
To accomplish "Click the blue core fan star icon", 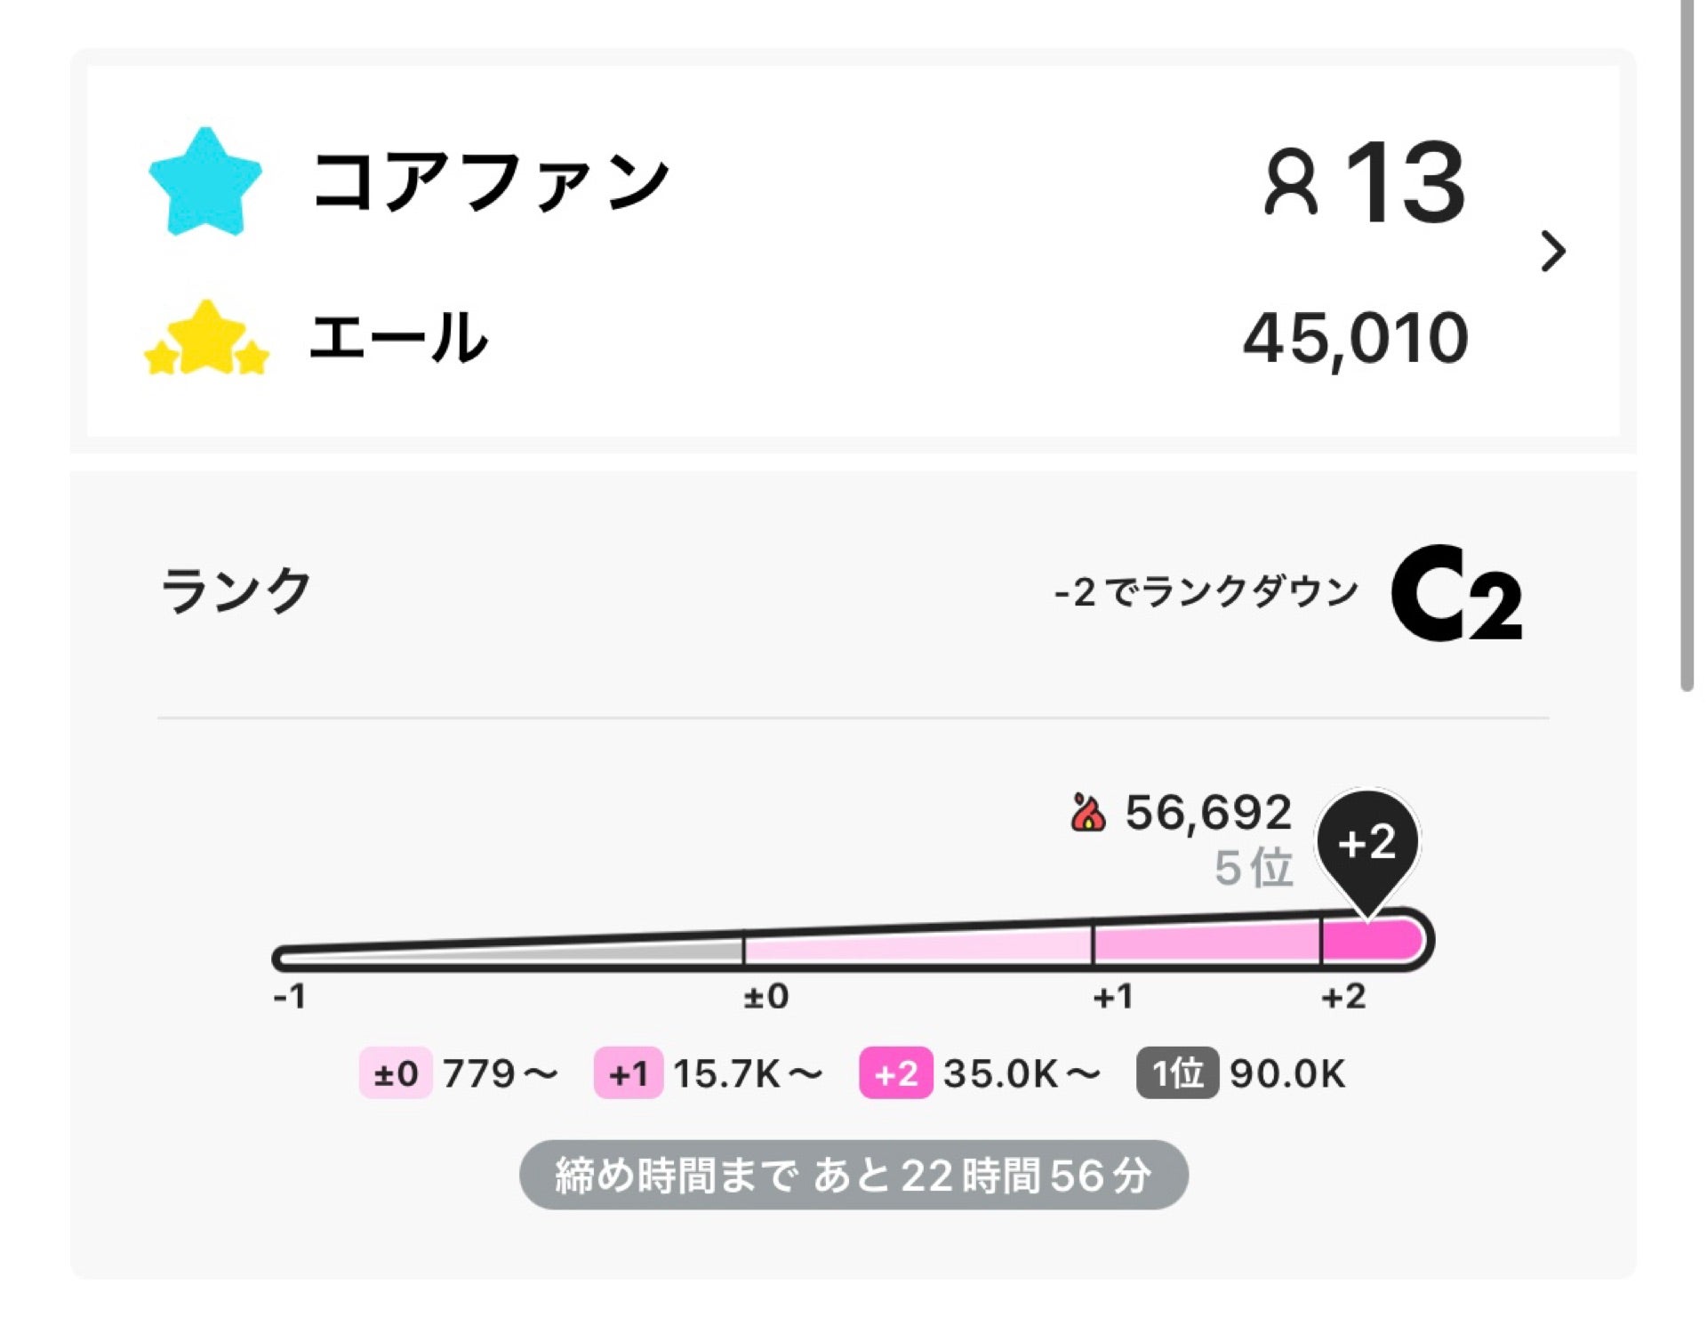I will (205, 181).
